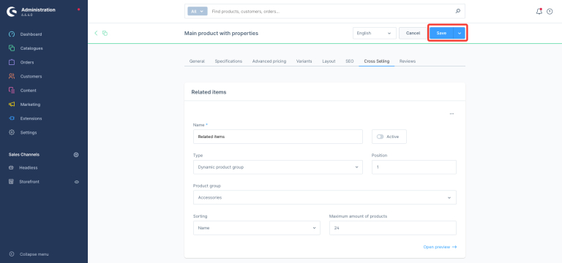Click the Extensions plug icon

[12, 118]
